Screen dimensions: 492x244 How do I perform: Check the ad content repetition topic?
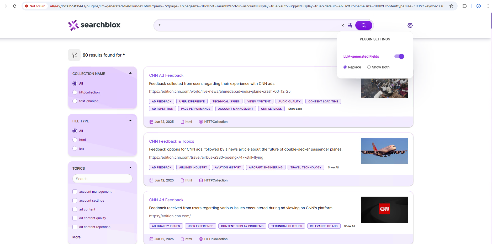75,227
